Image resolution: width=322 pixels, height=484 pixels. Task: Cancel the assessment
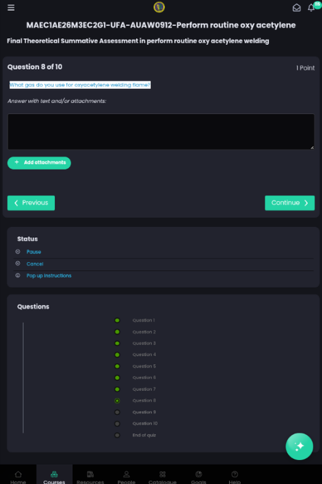point(35,264)
